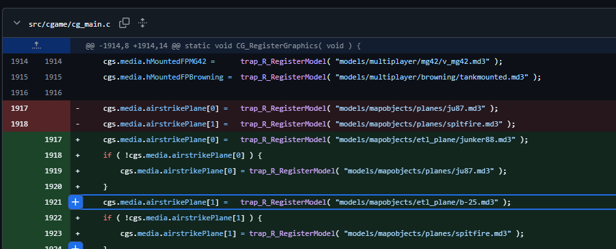Click the file name src/cgame/cg_main.c
Screen dimensions: 616x249
tap(69, 24)
